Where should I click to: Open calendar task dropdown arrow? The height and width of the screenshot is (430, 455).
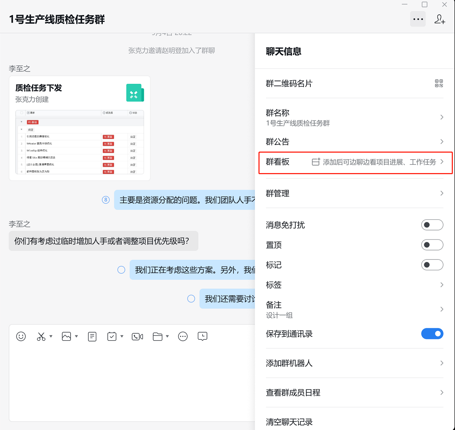coord(122,336)
